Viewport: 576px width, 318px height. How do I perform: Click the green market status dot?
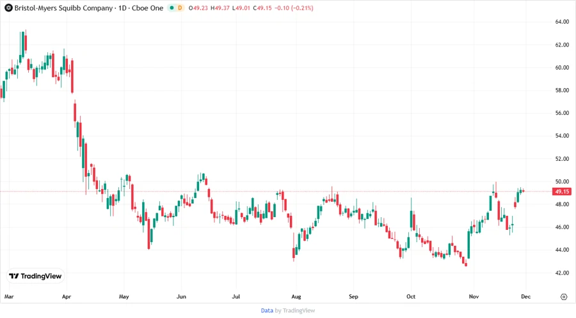[x=172, y=8]
